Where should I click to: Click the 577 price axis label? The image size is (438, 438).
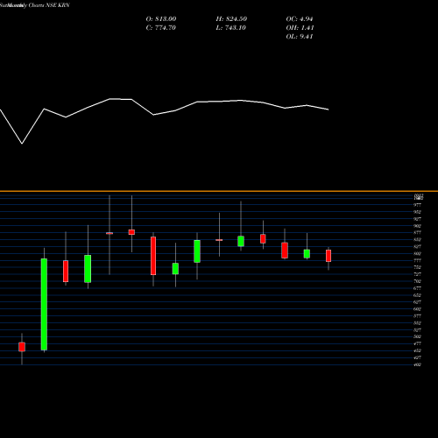(x=417, y=316)
